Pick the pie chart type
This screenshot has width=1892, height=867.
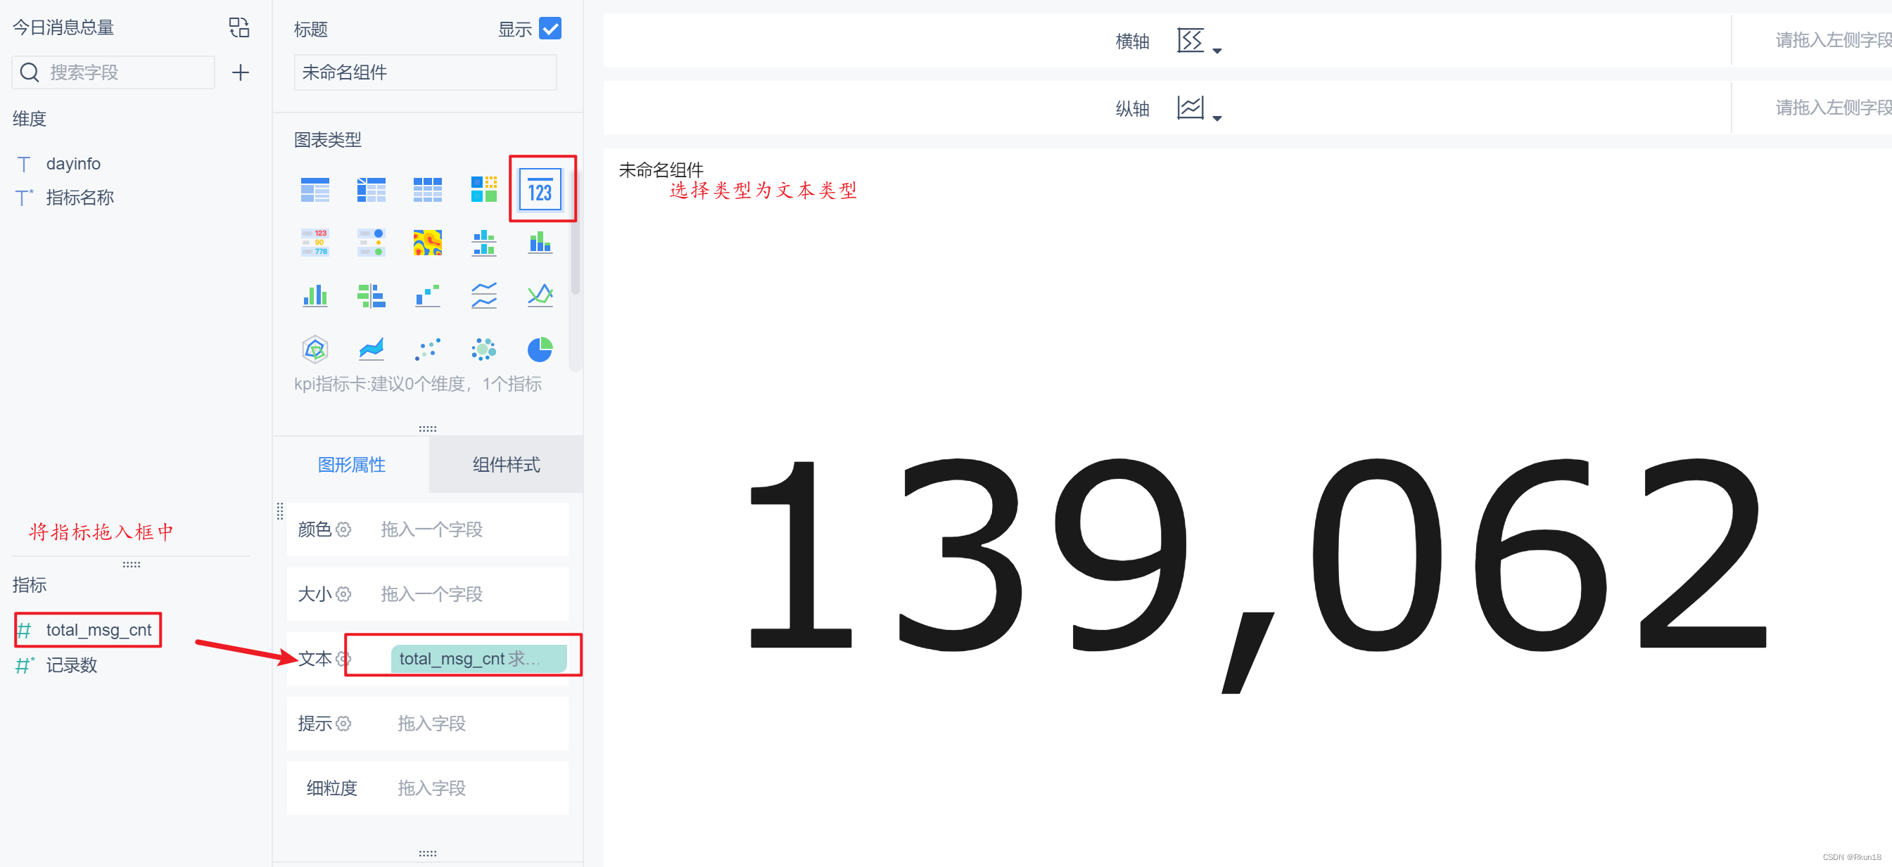540,349
